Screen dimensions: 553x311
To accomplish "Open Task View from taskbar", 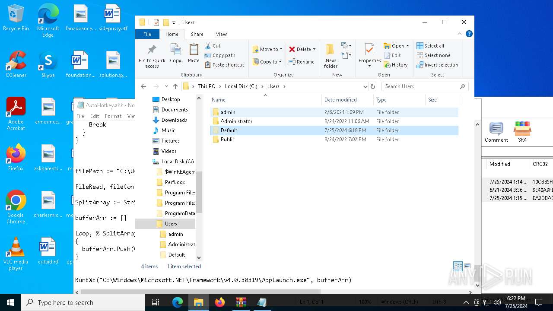I will point(156,302).
